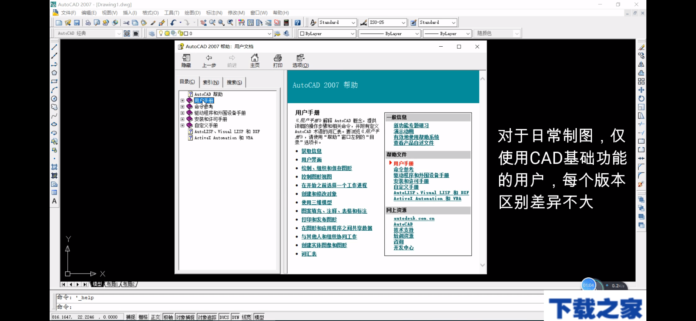Open the 创建和修改对象 help link
Screen dimensions: 696x321
pyautogui.click(x=319, y=194)
